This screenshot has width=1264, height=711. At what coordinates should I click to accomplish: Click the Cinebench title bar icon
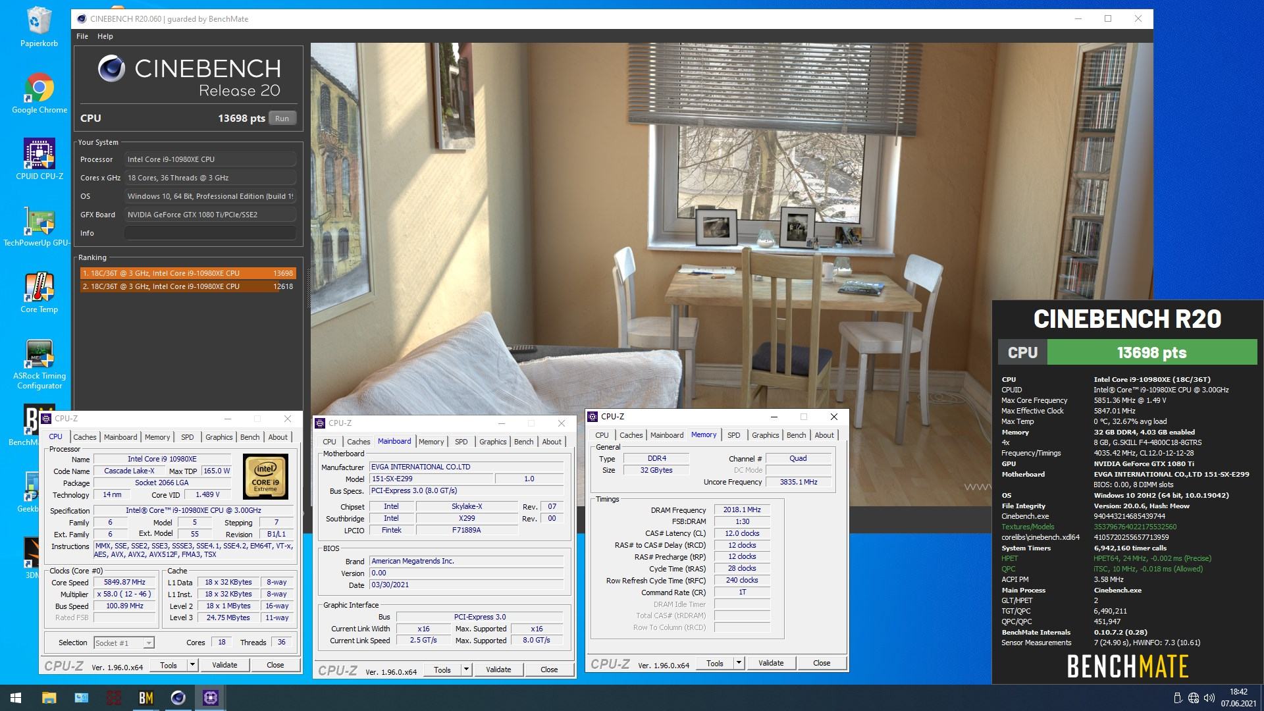click(x=81, y=18)
